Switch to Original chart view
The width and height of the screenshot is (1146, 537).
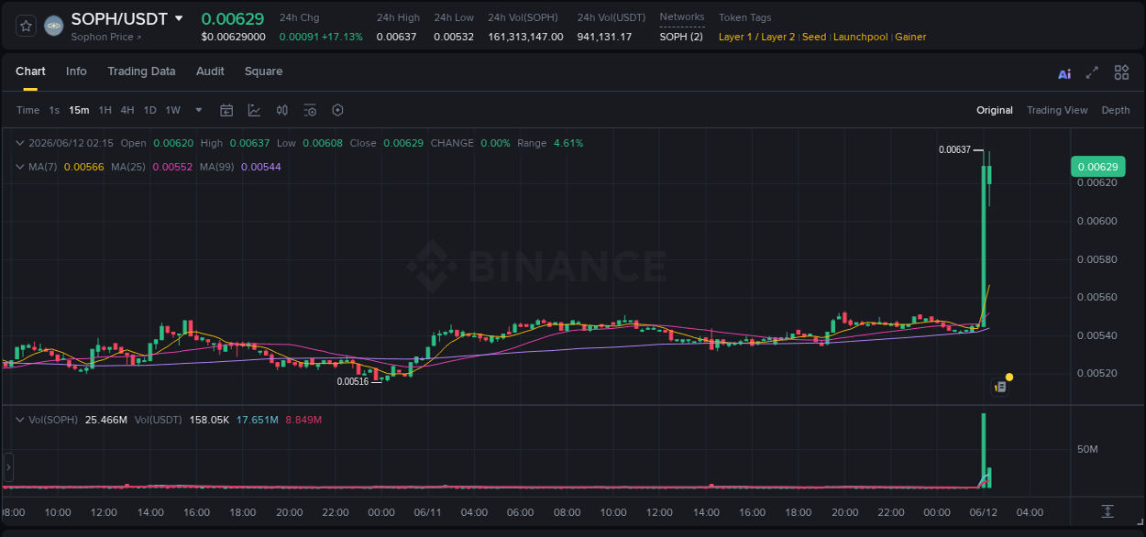click(995, 110)
